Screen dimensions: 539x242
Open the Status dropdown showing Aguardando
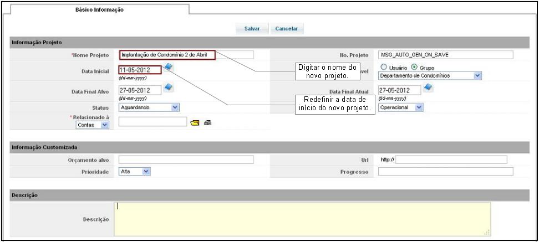149,107
